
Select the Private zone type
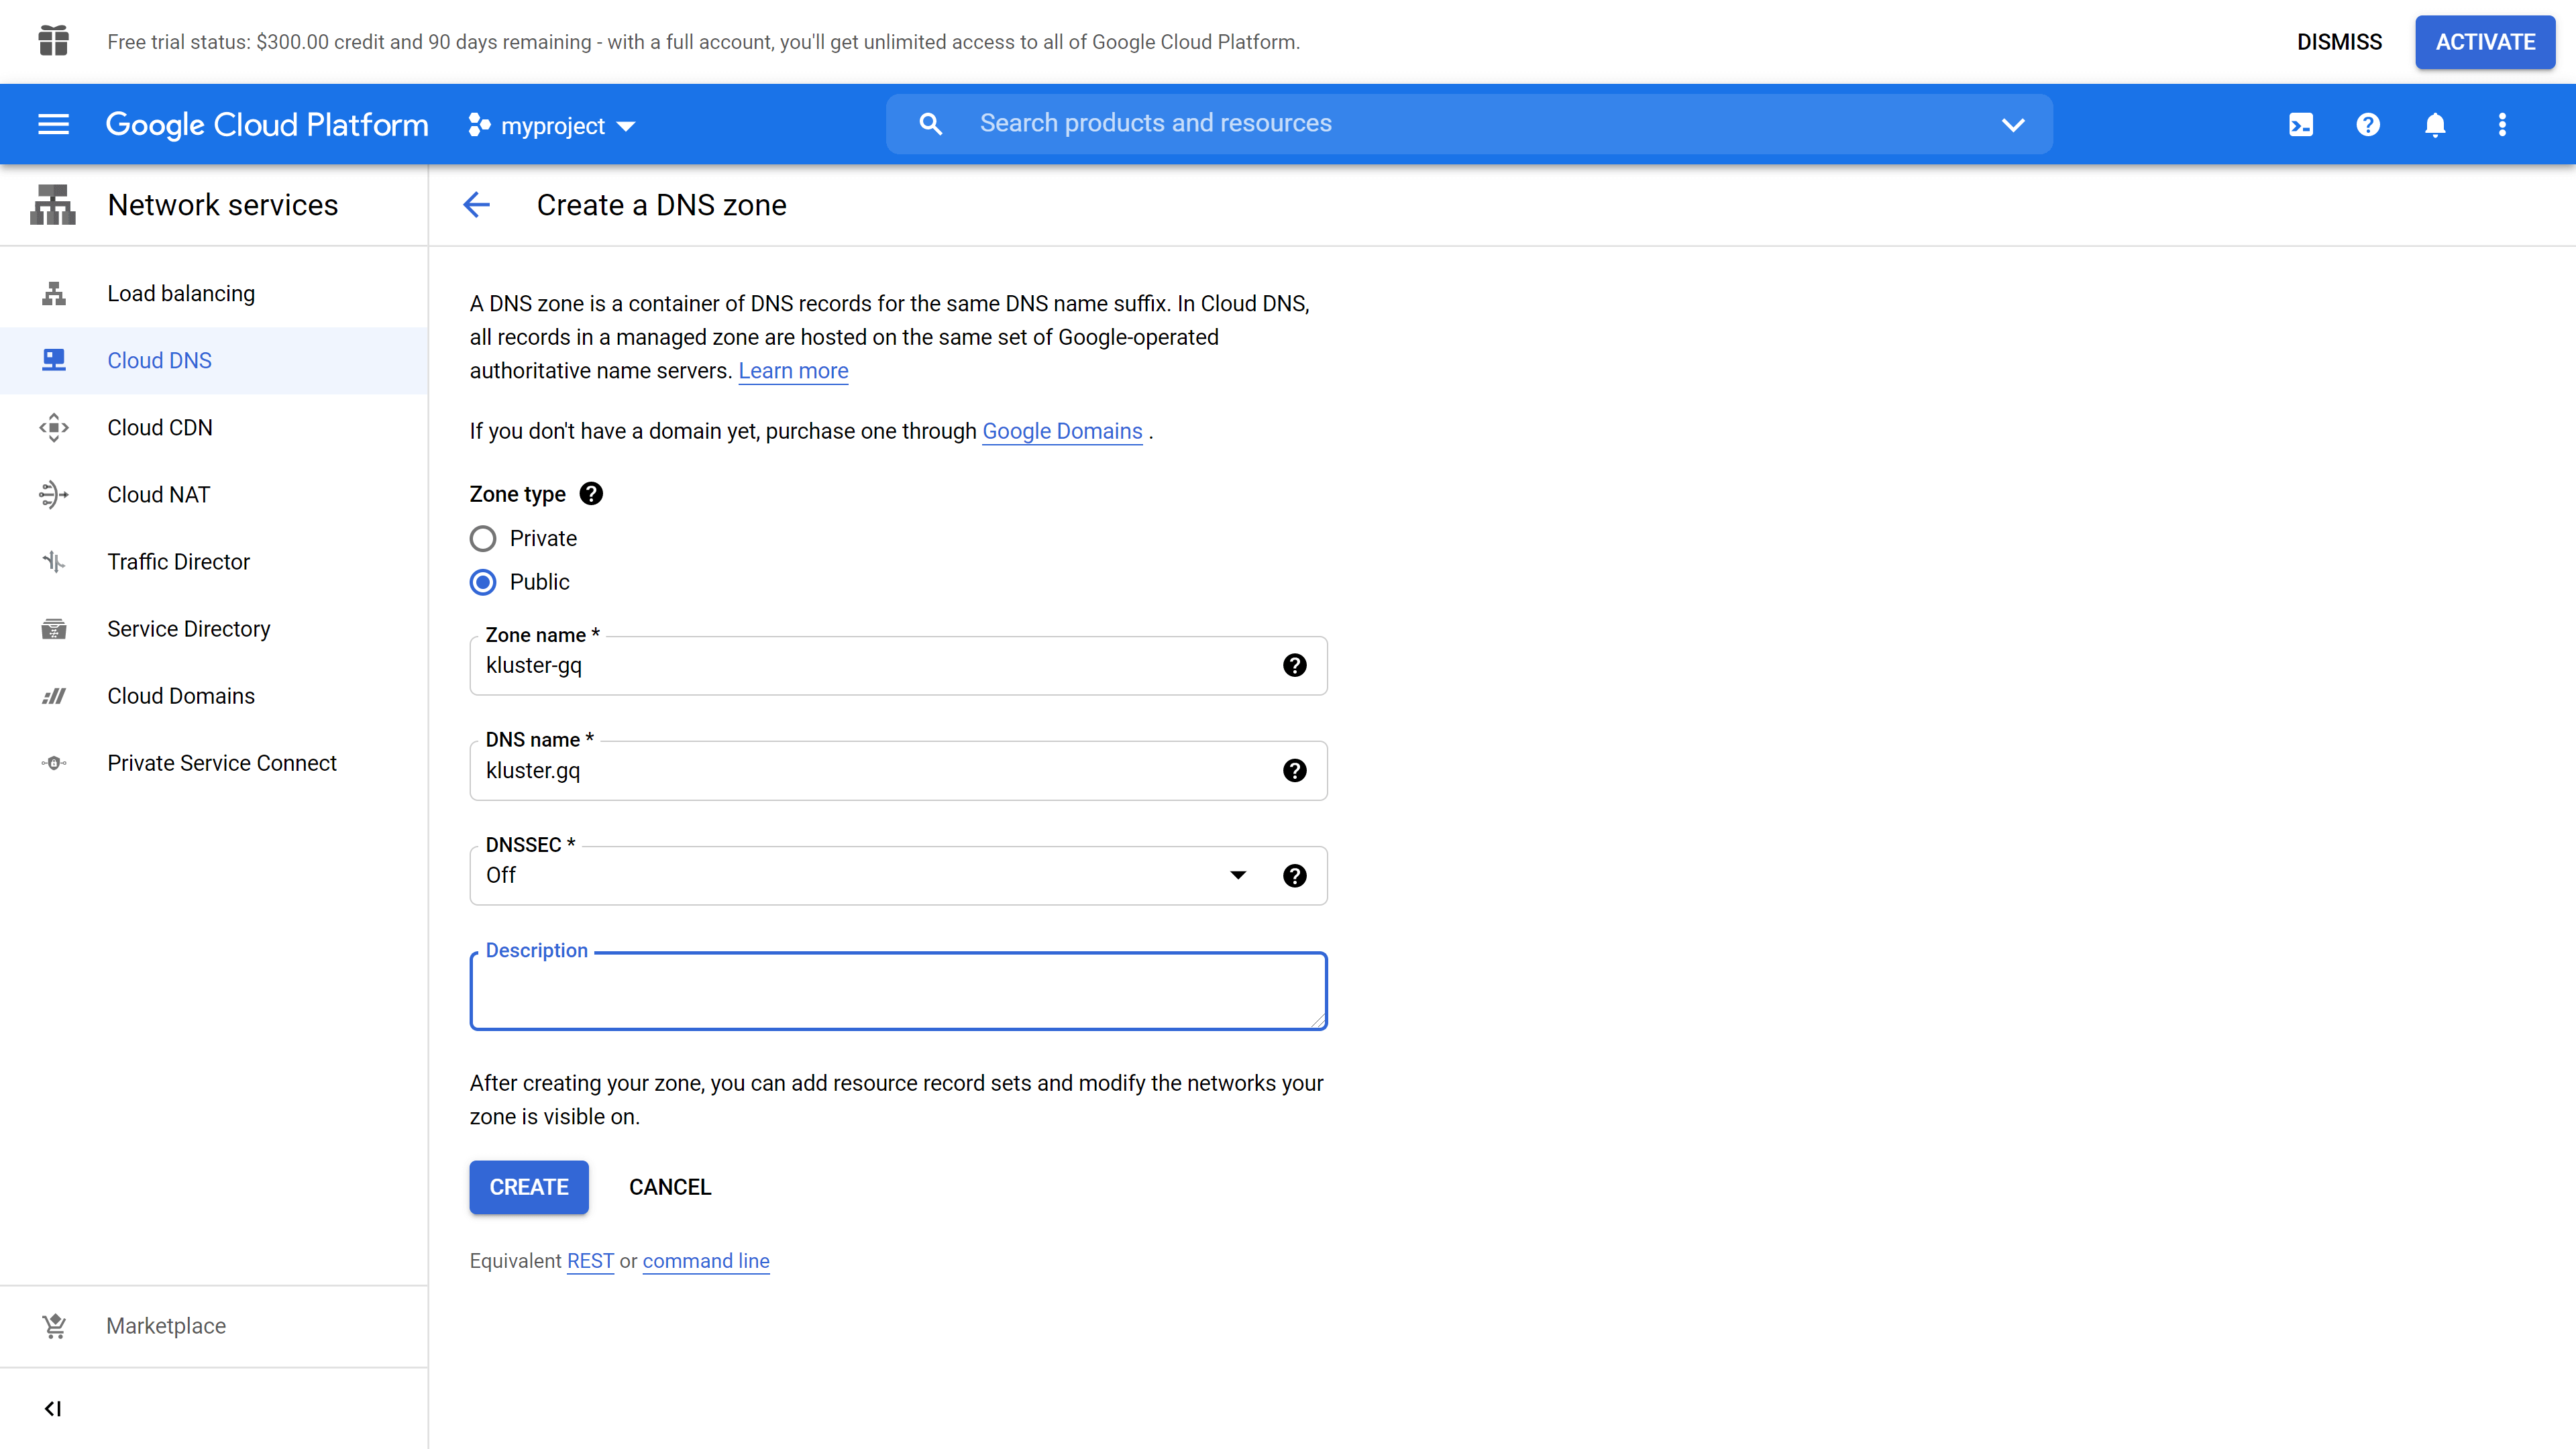tap(483, 539)
